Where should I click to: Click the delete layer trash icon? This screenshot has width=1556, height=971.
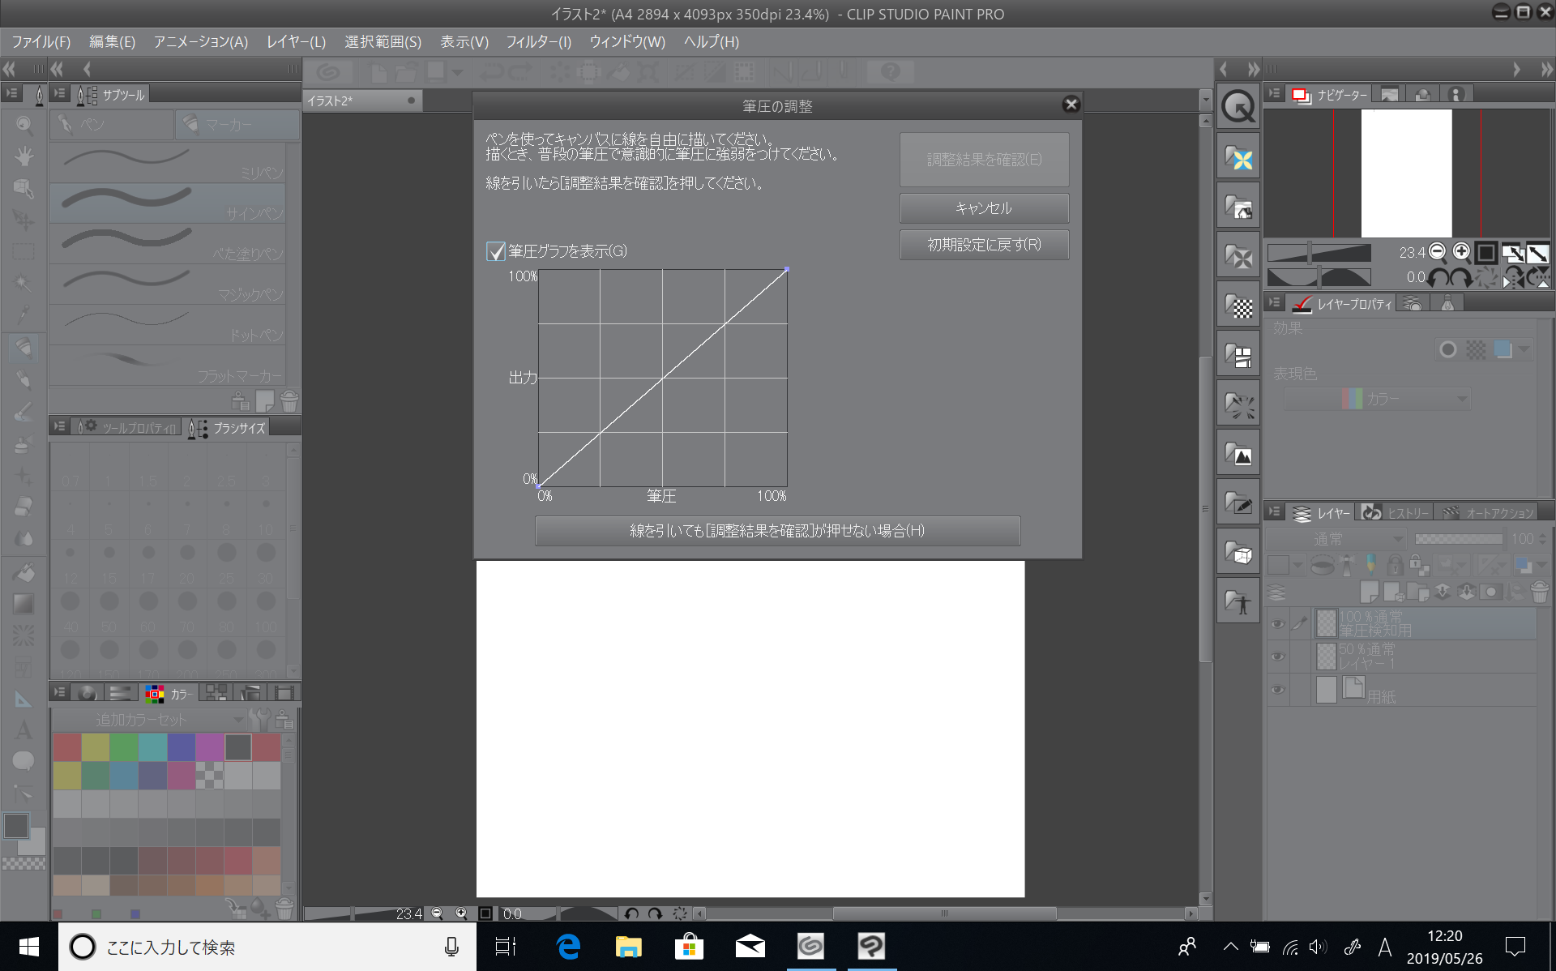coord(1539,591)
